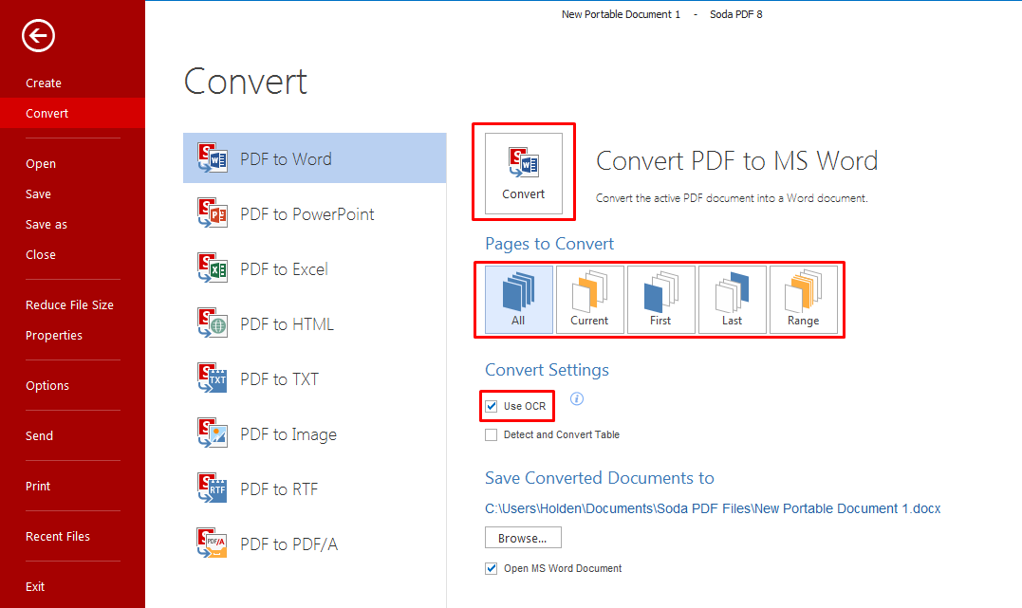The height and width of the screenshot is (608, 1022).
Task: Select PDF to HTML option
Action: 287,324
